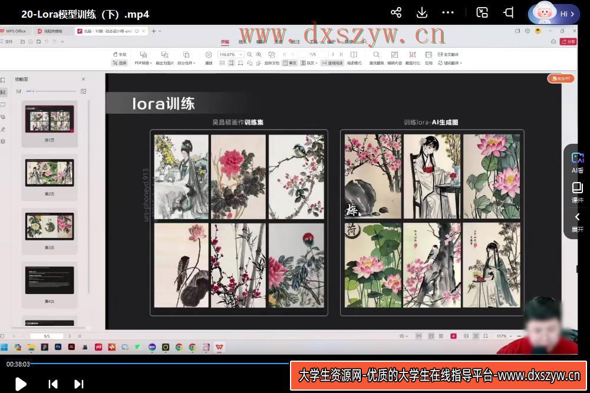Open the PDF转换 dropdown
The height and width of the screenshot is (393, 590).
[x=143, y=58]
